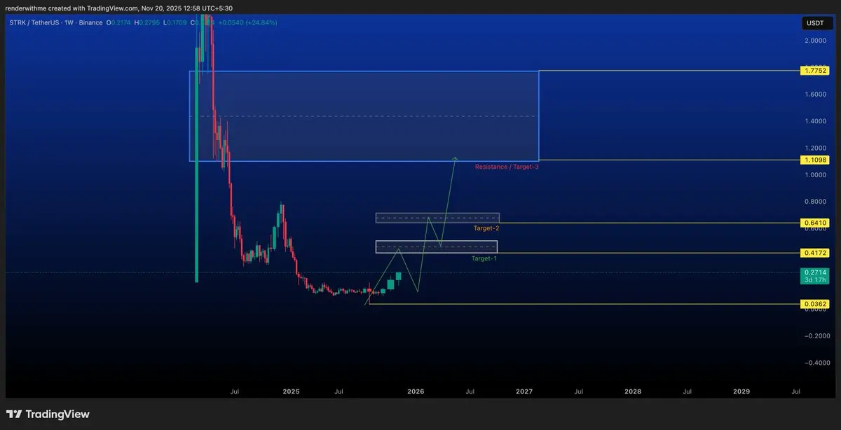This screenshot has width=841, height=430.
Task: Click the Target-1 label
Action: 484,258
